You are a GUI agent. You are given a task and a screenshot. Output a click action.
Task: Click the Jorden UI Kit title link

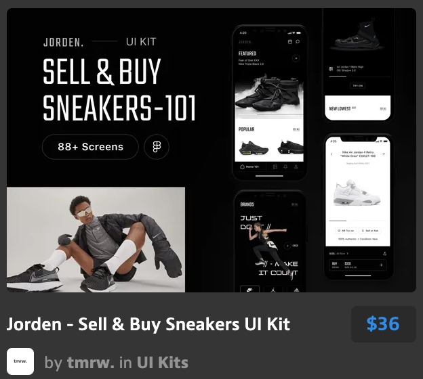(148, 324)
